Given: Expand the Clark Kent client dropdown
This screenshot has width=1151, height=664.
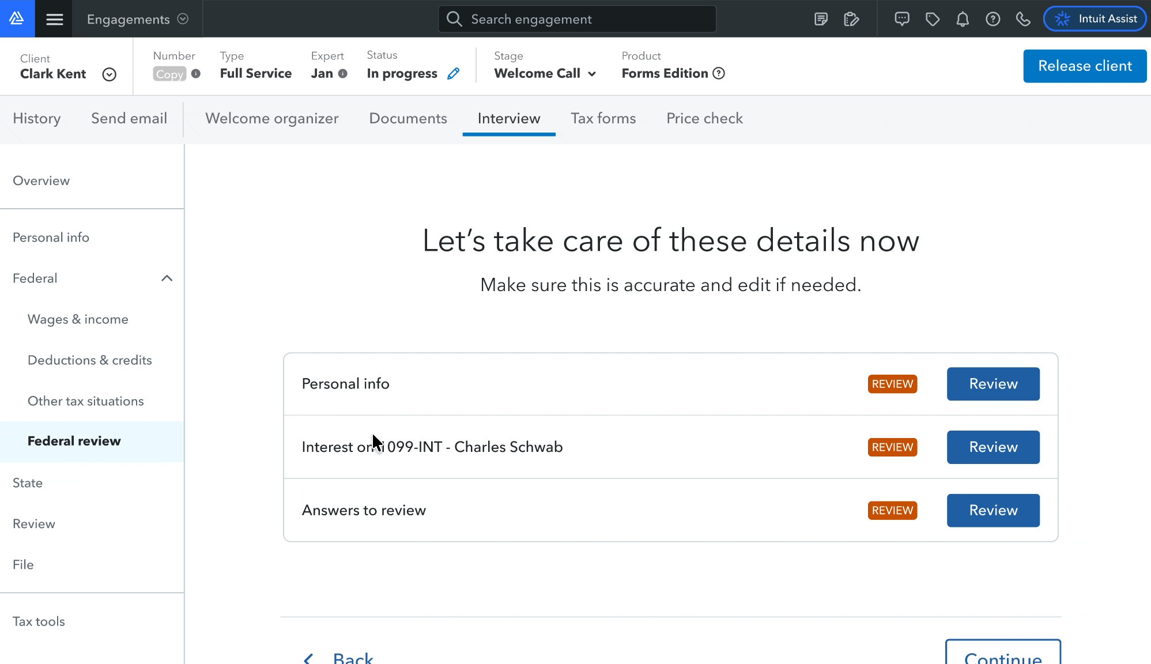Looking at the screenshot, I should 110,74.
